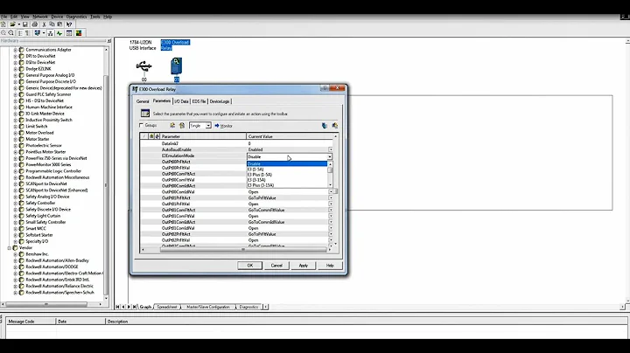Open the File menu
Image resolution: width=630 pixels, height=353 pixels.
(4, 17)
